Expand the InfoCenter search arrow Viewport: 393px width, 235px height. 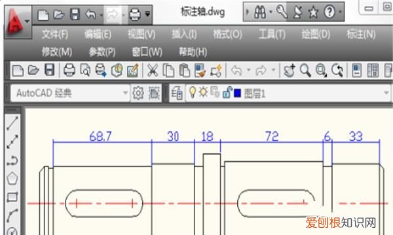click(x=248, y=12)
